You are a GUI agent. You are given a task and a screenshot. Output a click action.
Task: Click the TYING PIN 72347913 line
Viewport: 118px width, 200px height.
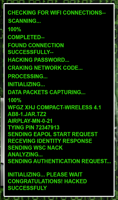click(34, 127)
